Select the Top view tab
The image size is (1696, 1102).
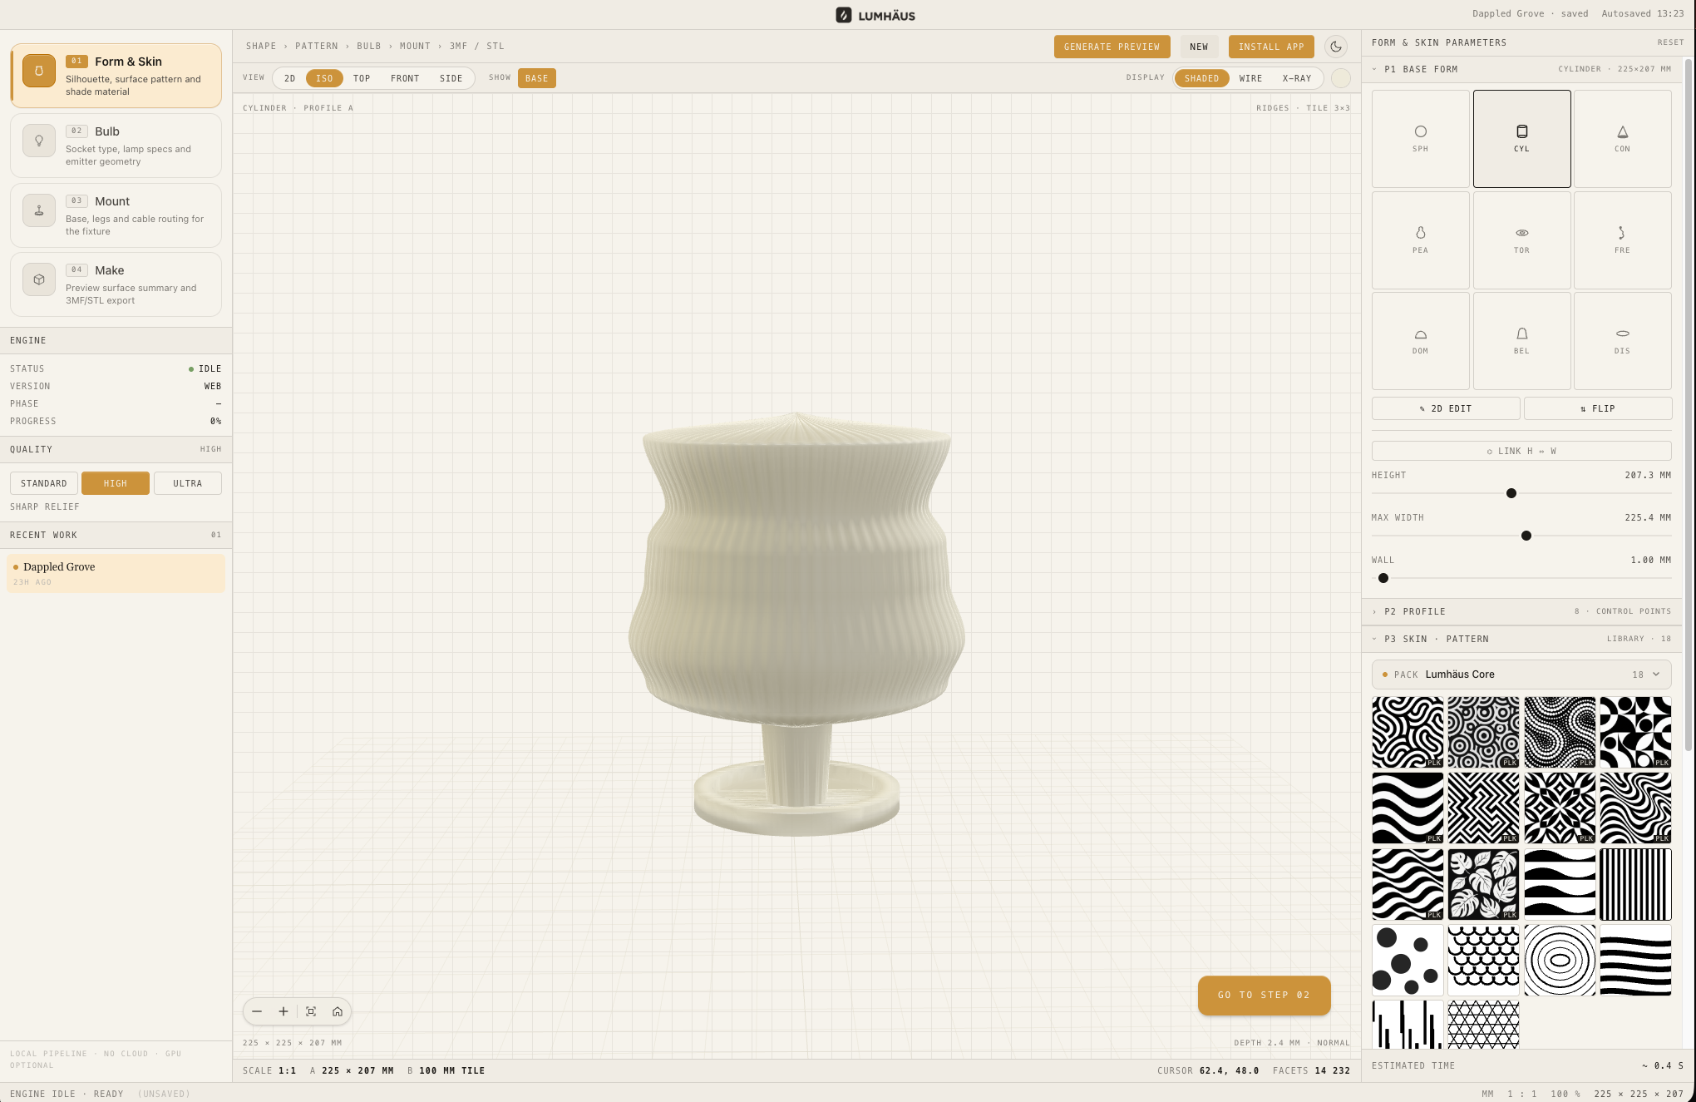[362, 78]
